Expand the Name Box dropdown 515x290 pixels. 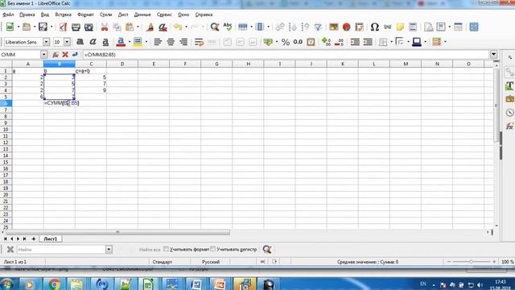point(43,55)
